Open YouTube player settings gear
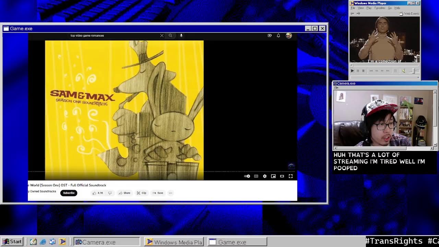The image size is (439, 247). point(264,176)
